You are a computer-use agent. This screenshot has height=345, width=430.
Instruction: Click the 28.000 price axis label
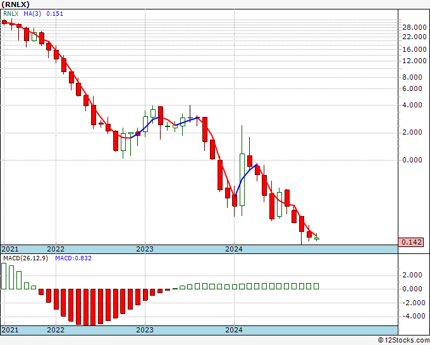click(414, 27)
